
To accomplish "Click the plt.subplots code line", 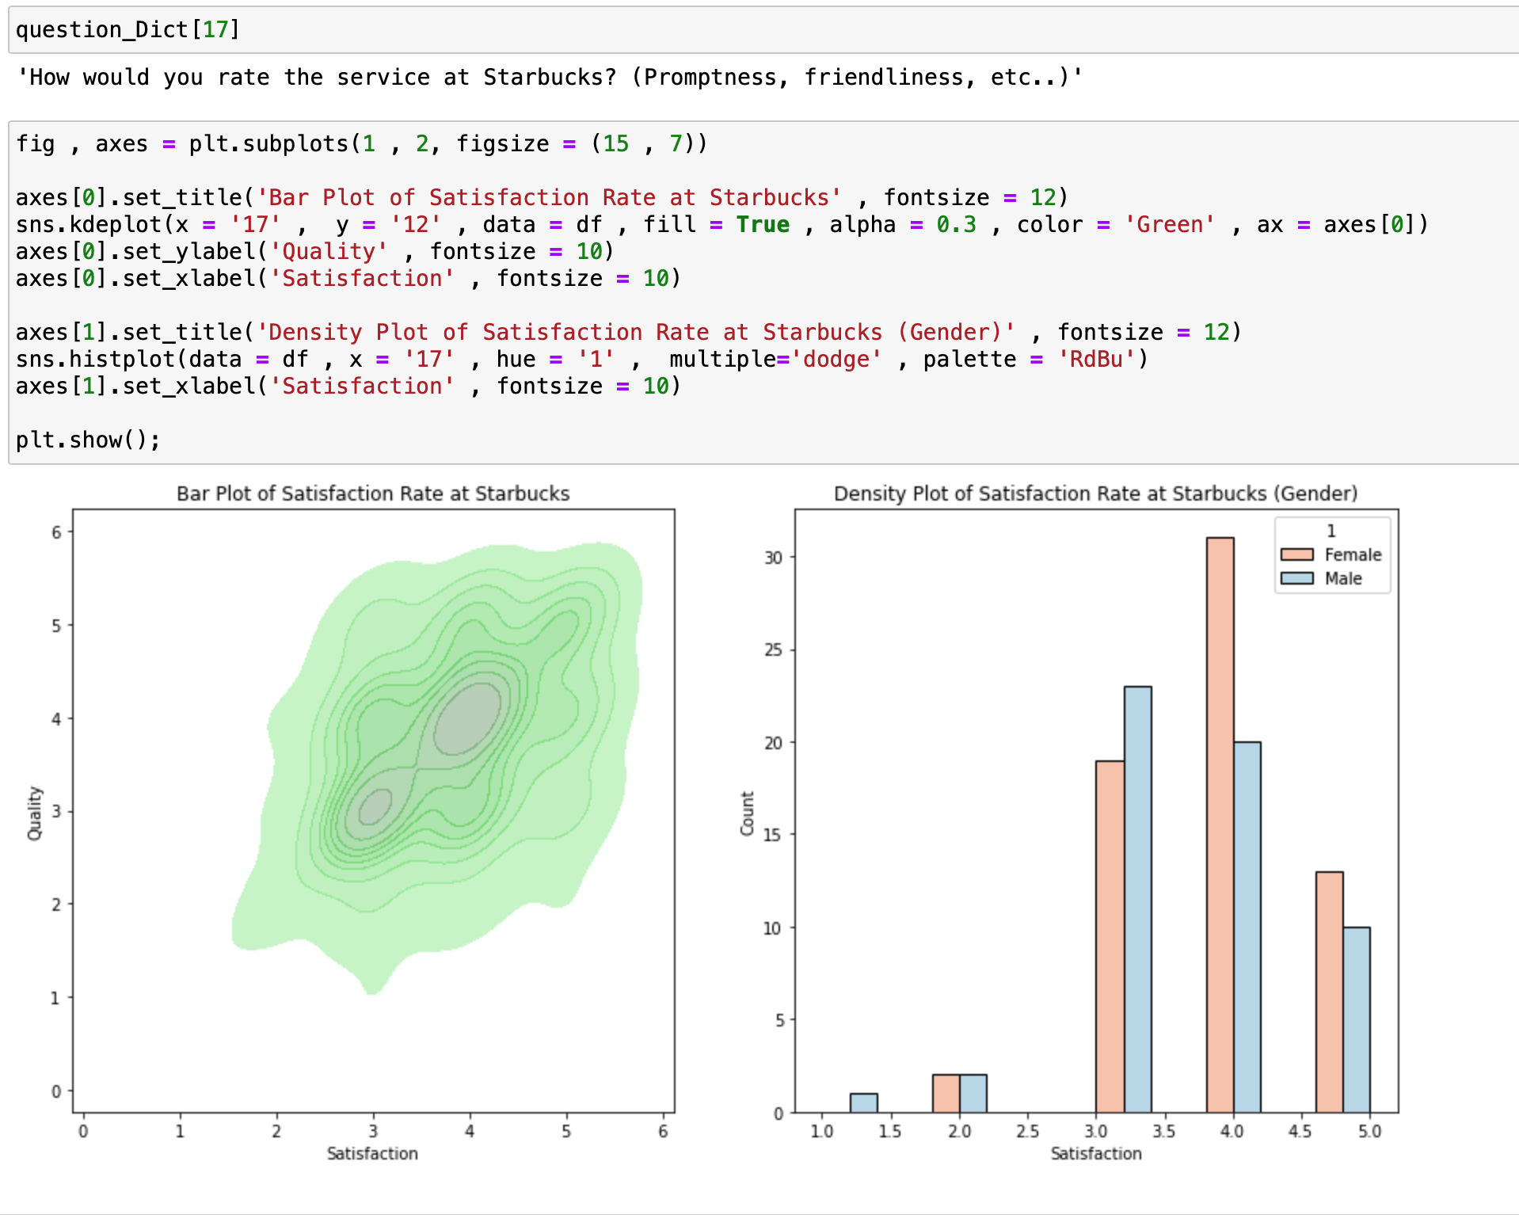I will 361,143.
